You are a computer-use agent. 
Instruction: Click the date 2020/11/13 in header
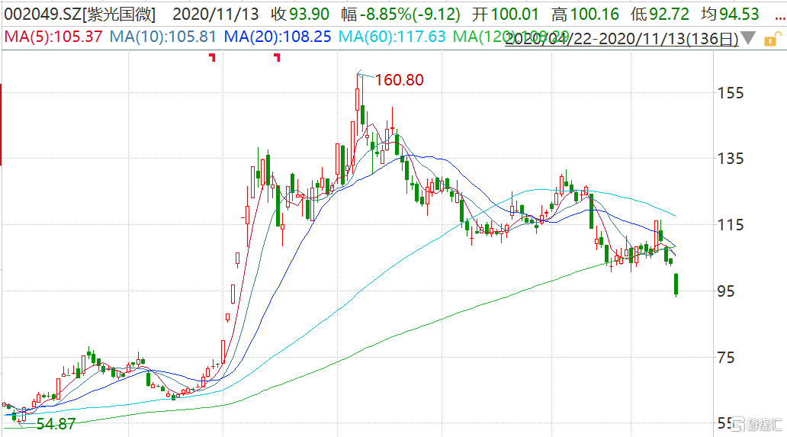(216, 14)
